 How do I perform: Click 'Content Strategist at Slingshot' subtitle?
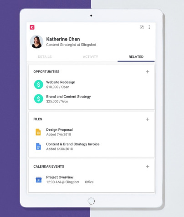point(71,45)
